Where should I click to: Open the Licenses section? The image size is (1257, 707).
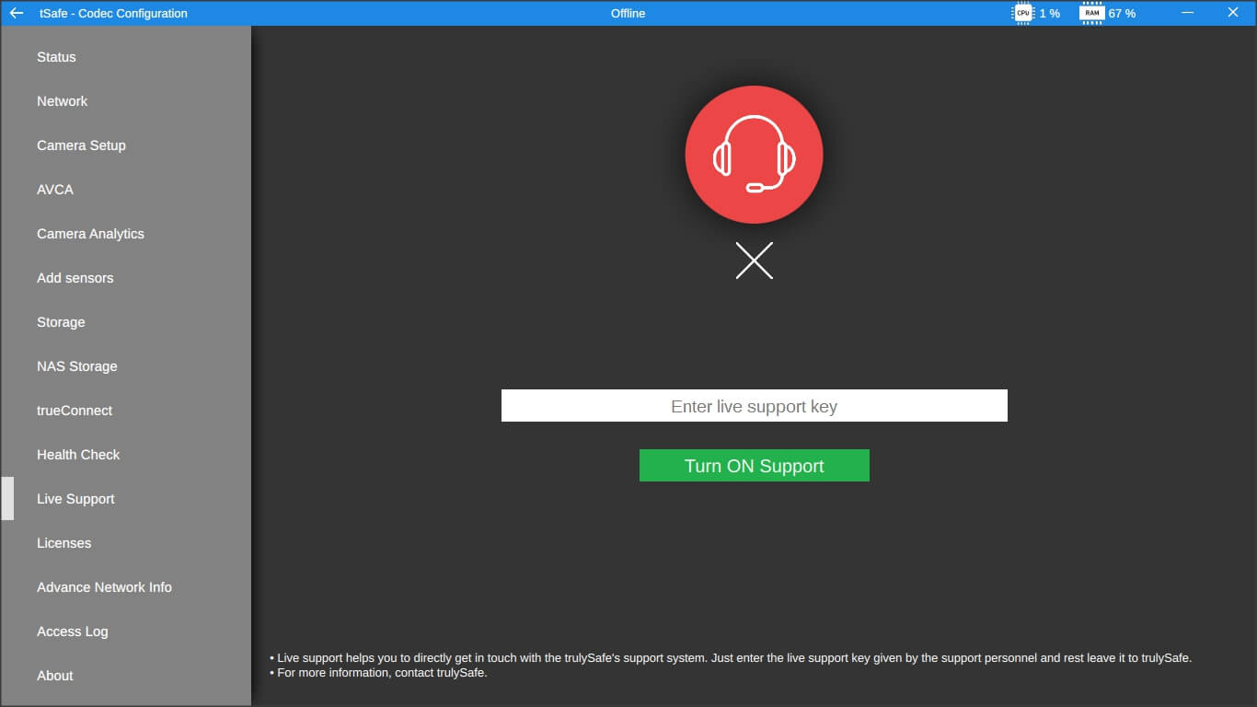point(63,543)
